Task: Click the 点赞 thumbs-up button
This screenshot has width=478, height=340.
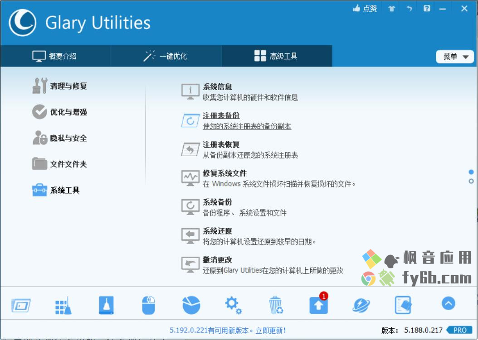Action: [365, 9]
